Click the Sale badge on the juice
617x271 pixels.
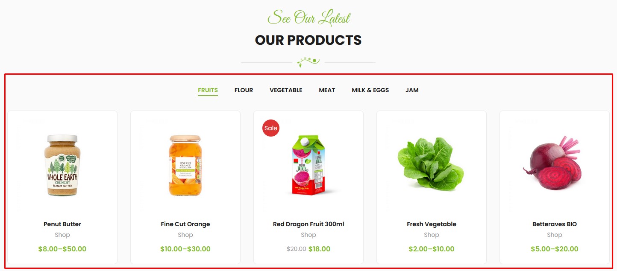point(271,128)
